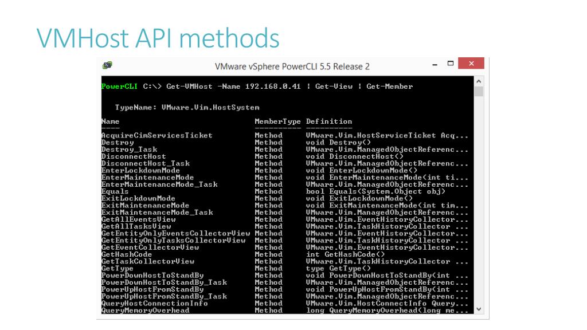Click the PowerDownHostToStandBy method name
The height and width of the screenshot is (330, 587).
point(152,276)
